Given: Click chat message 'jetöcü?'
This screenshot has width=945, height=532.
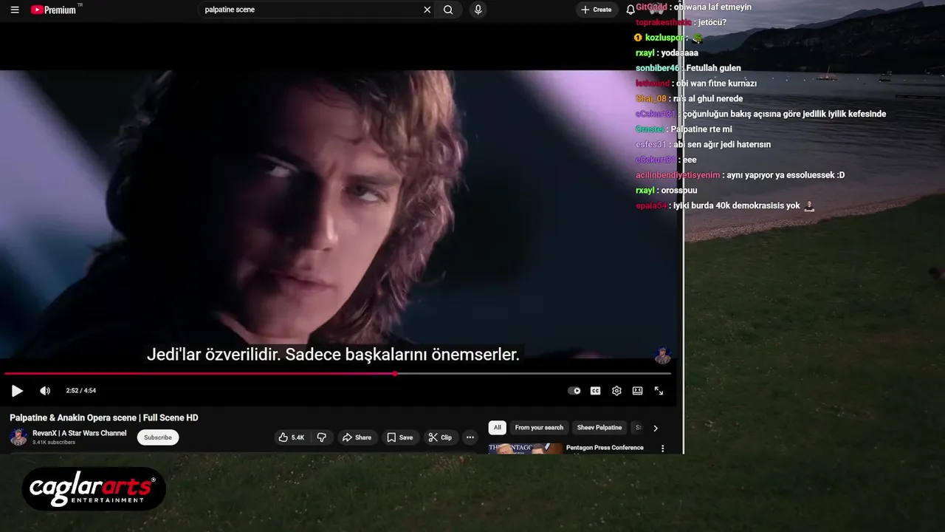Looking at the screenshot, I should tap(712, 23).
